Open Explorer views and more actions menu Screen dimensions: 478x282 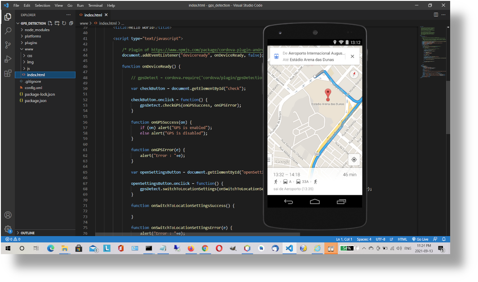(68, 15)
